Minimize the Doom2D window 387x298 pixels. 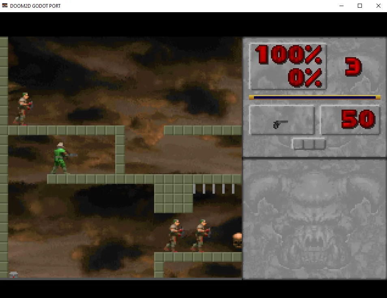pyautogui.click(x=342, y=6)
